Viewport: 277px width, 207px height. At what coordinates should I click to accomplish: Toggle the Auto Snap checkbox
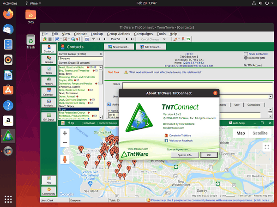230,123
